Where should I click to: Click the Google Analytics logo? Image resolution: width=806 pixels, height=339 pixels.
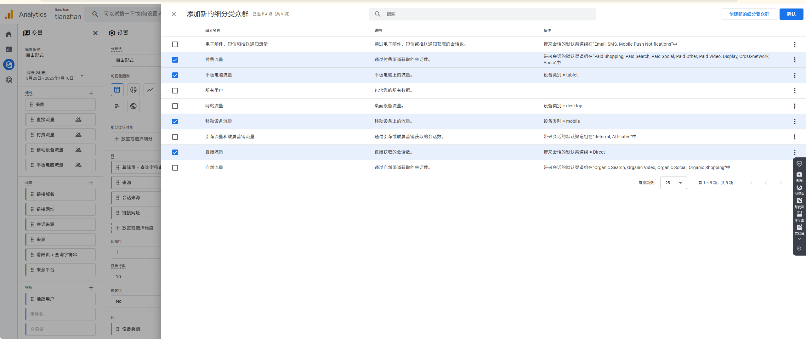point(9,14)
